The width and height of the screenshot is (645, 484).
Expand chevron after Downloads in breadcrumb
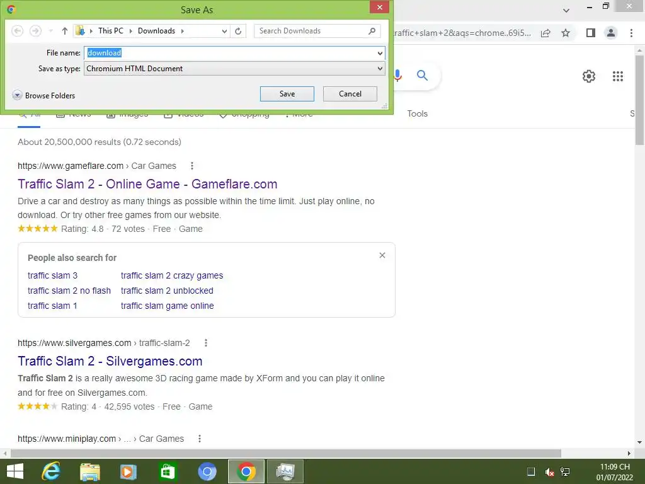coord(182,31)
